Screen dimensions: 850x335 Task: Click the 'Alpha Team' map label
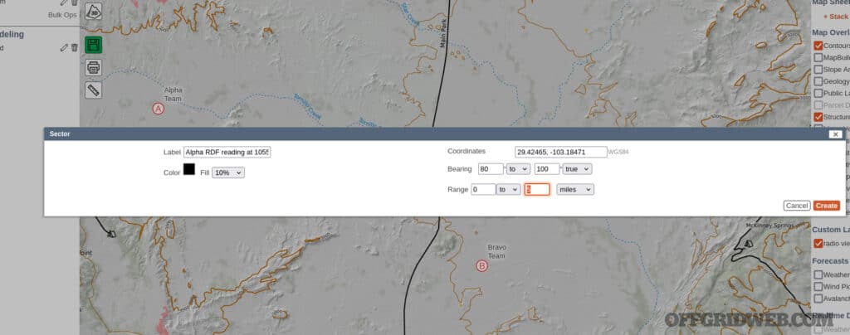coord(173,95)
